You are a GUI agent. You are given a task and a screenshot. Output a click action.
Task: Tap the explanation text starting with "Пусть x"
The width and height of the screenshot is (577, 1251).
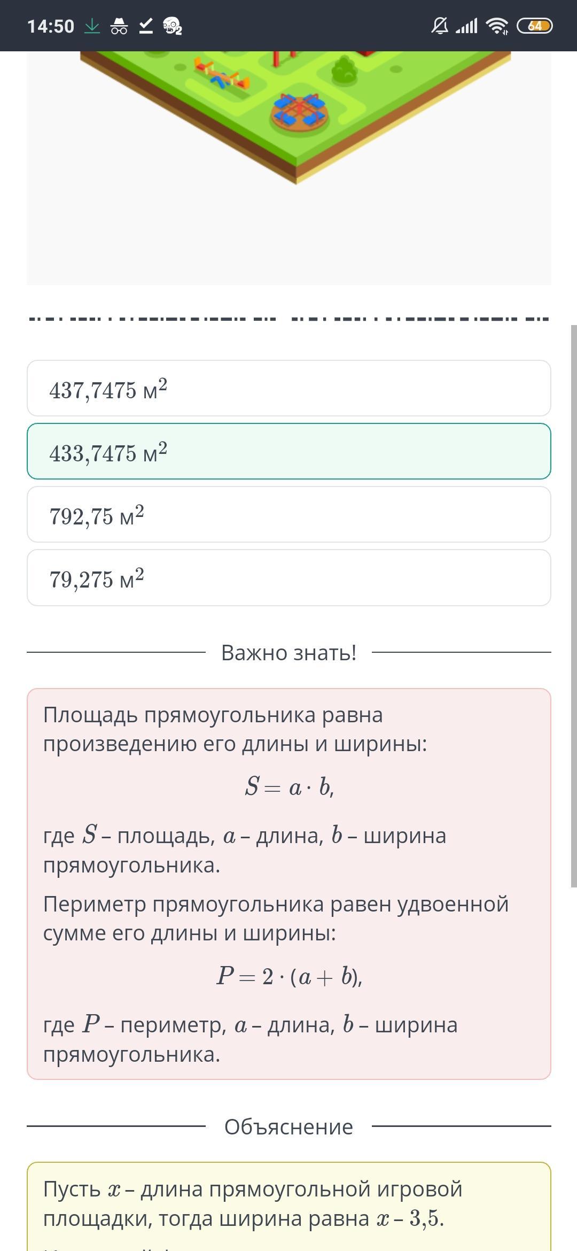point(253,1203)
